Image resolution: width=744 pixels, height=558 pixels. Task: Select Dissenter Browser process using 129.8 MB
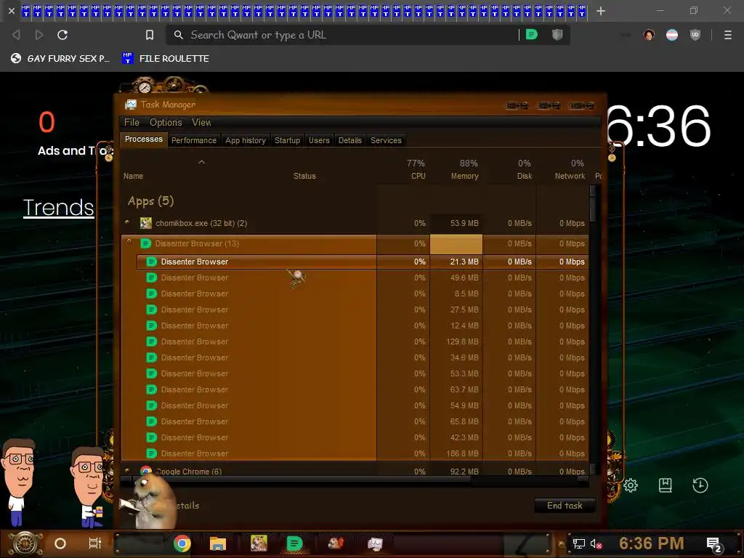coord(363,341)
